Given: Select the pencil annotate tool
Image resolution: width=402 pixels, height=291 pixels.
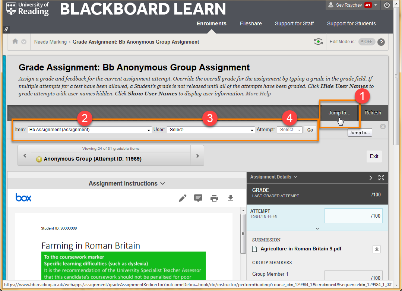Looking at the screenshot, I should coord(183,198).
